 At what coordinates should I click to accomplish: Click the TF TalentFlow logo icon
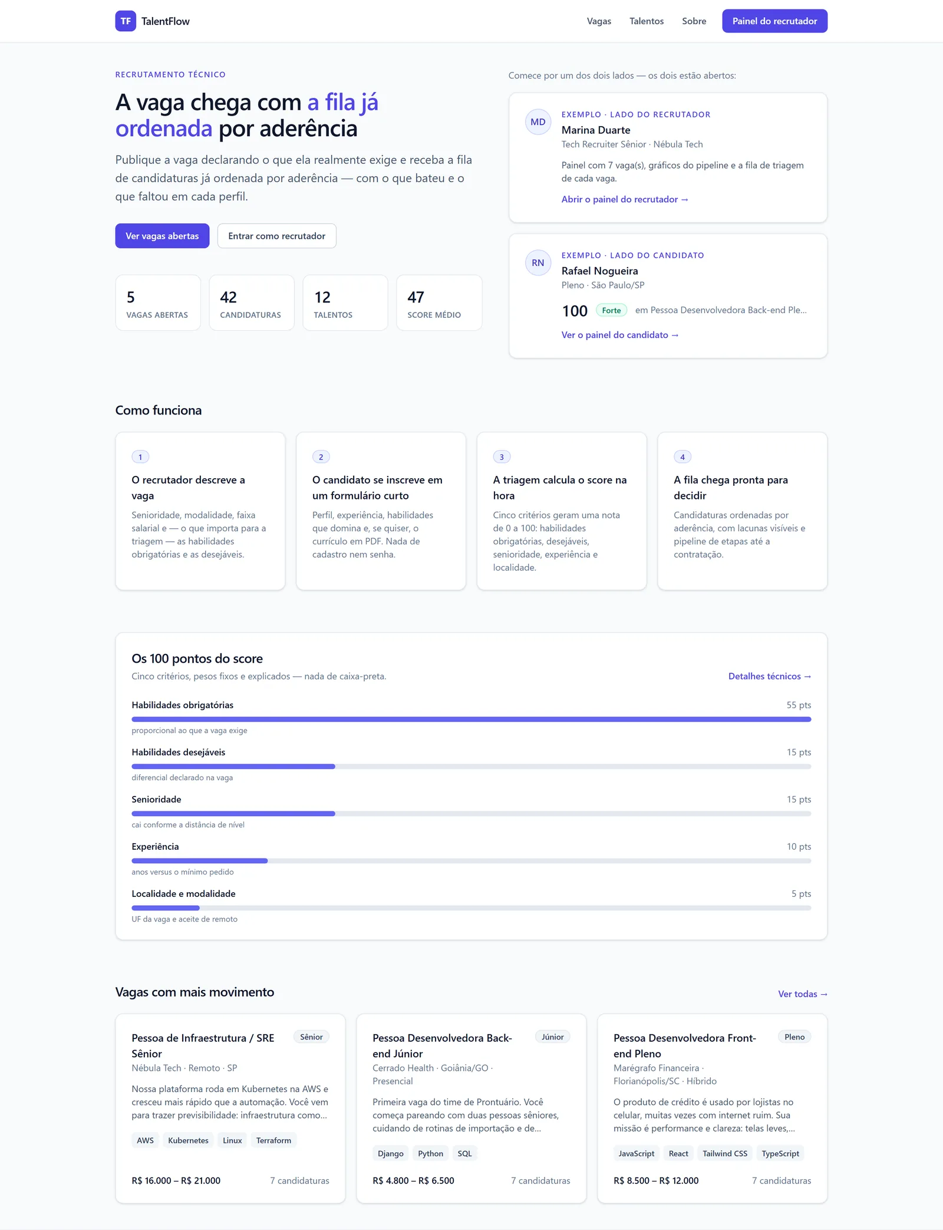click(126, 21)
